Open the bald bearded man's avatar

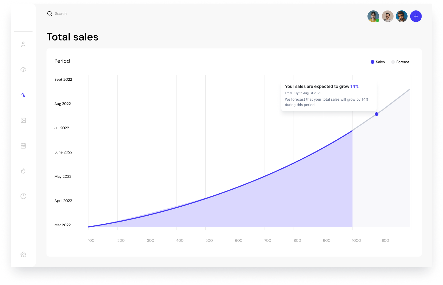(388, 16)
